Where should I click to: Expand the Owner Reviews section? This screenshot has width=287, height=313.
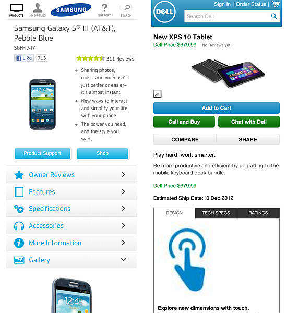(x=71, y=175)
